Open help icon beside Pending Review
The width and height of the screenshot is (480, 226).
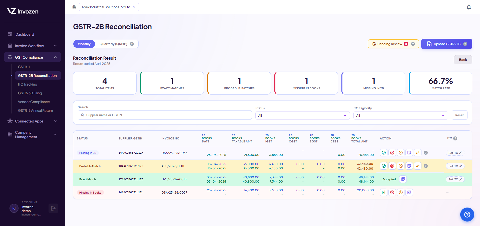click(413, 44)
